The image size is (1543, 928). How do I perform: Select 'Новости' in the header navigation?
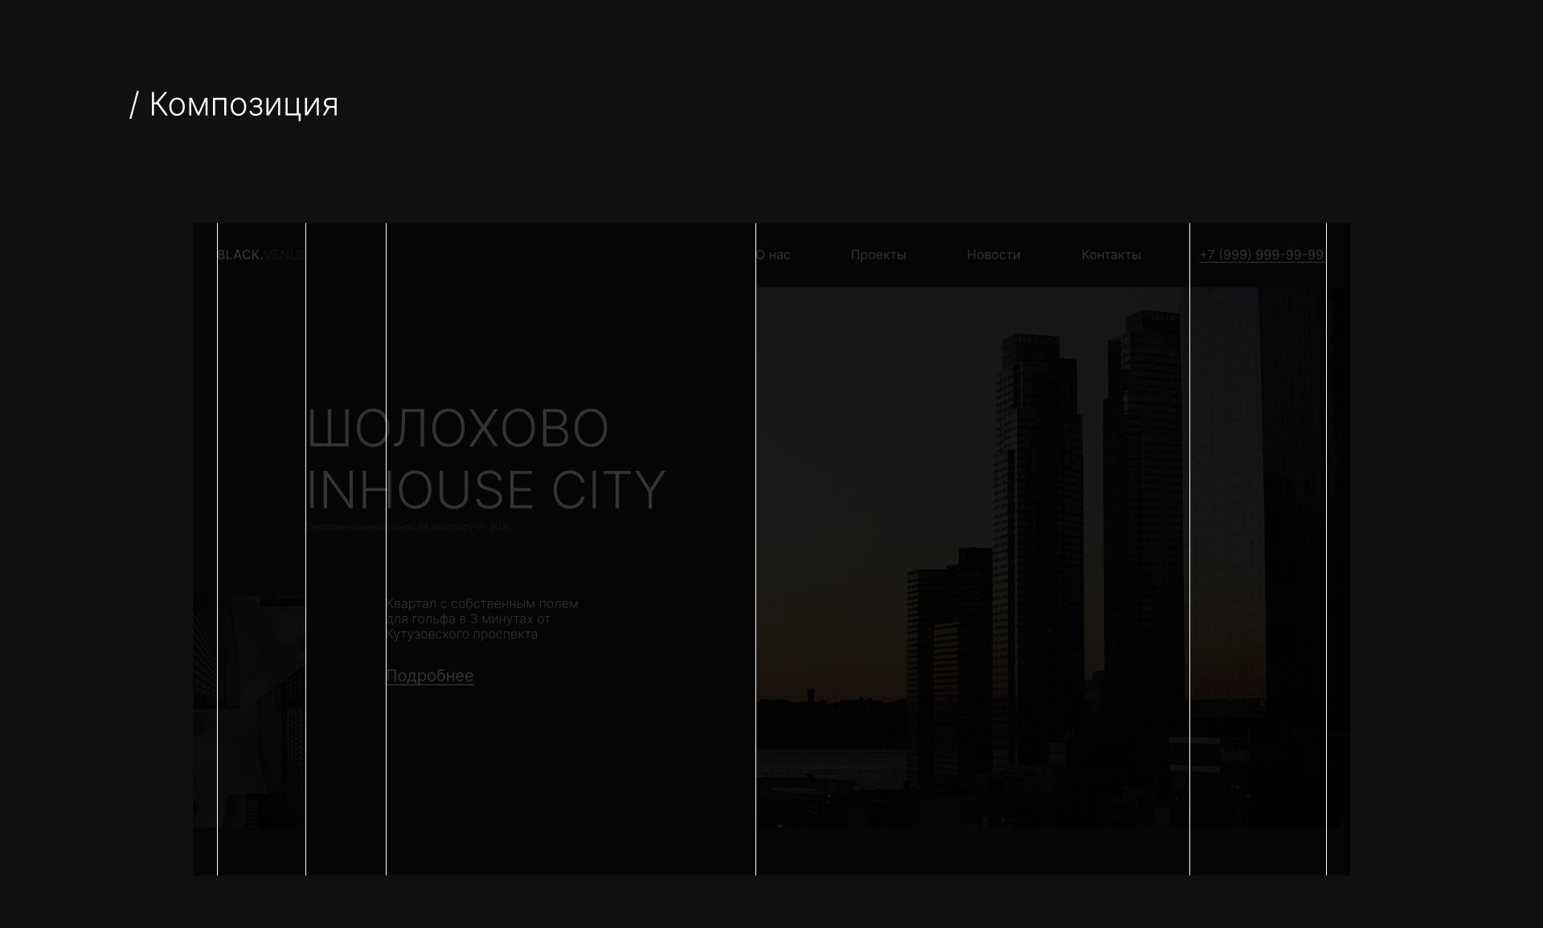coord(993,255)
